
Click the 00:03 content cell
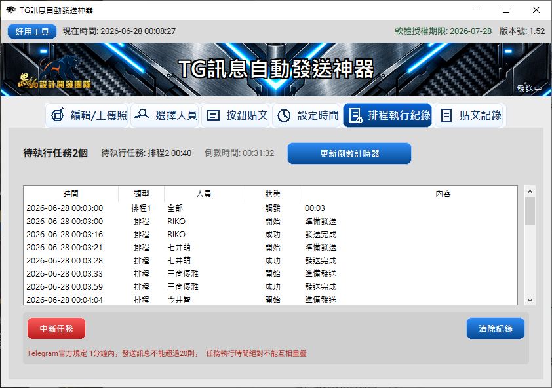tap(315, 208)
